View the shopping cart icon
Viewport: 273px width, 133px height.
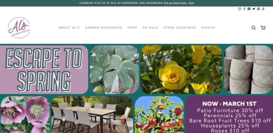tap(263, 28)
